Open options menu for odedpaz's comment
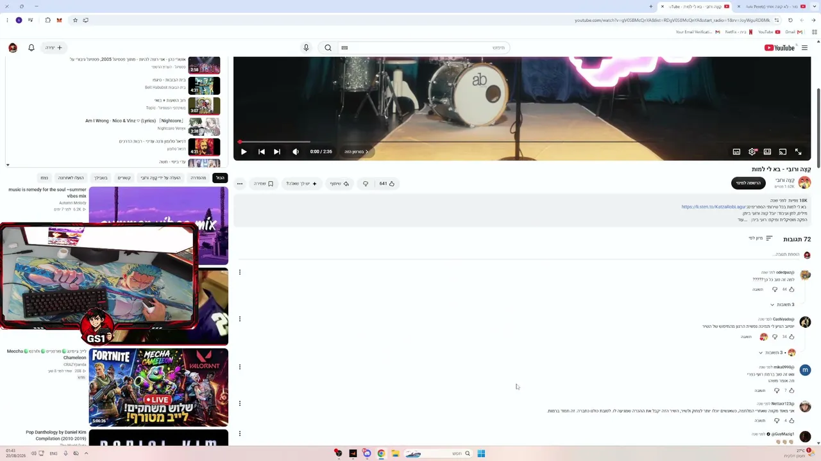Screen dimensions: 821x461 tap(240, 272)
